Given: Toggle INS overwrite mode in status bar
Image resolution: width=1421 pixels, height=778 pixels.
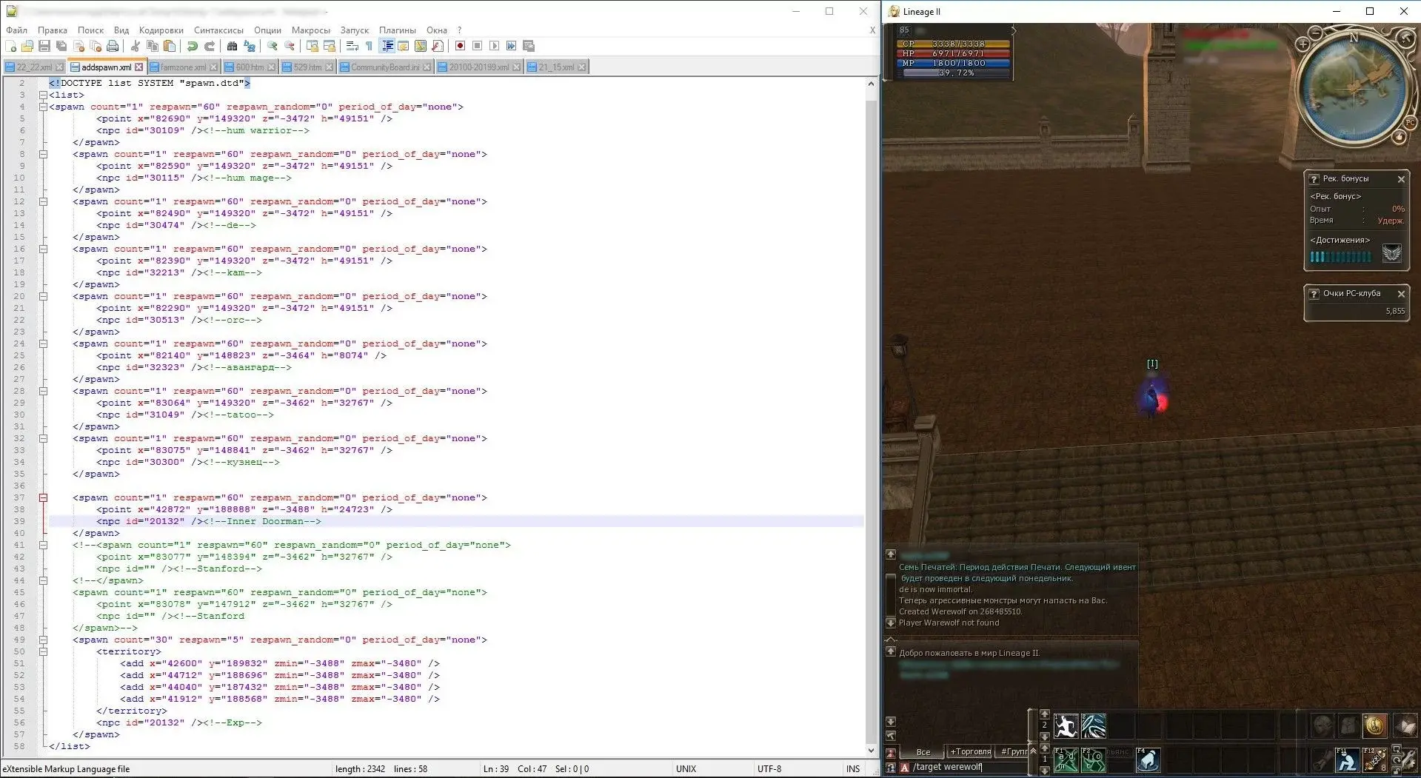Looking at the screenshot, I should pos(853,769).
